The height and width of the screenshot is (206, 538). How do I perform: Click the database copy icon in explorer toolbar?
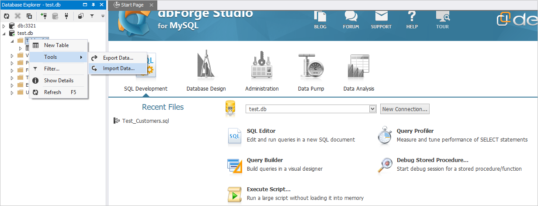click(x=80, y=16)
